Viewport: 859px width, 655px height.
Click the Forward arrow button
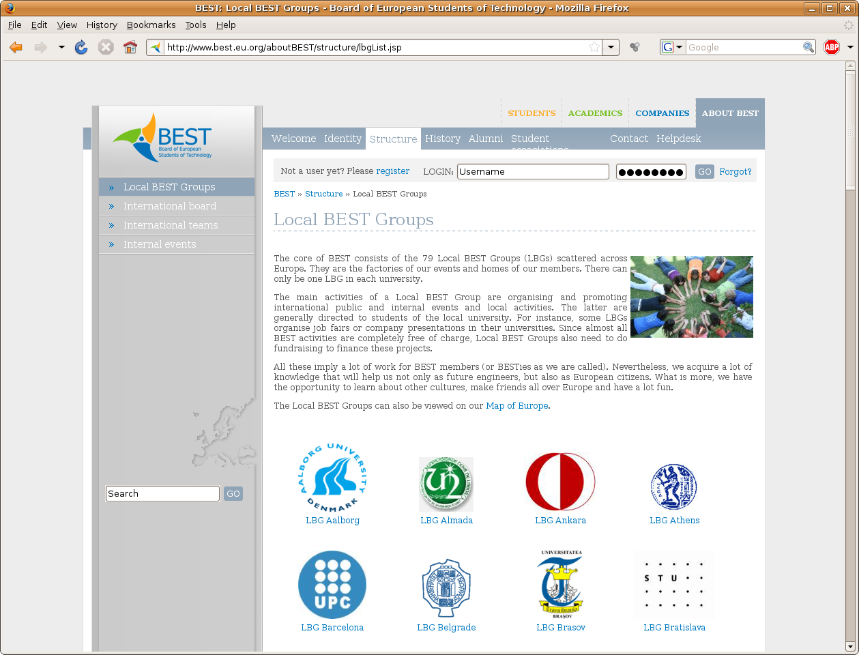coord(41,47)
